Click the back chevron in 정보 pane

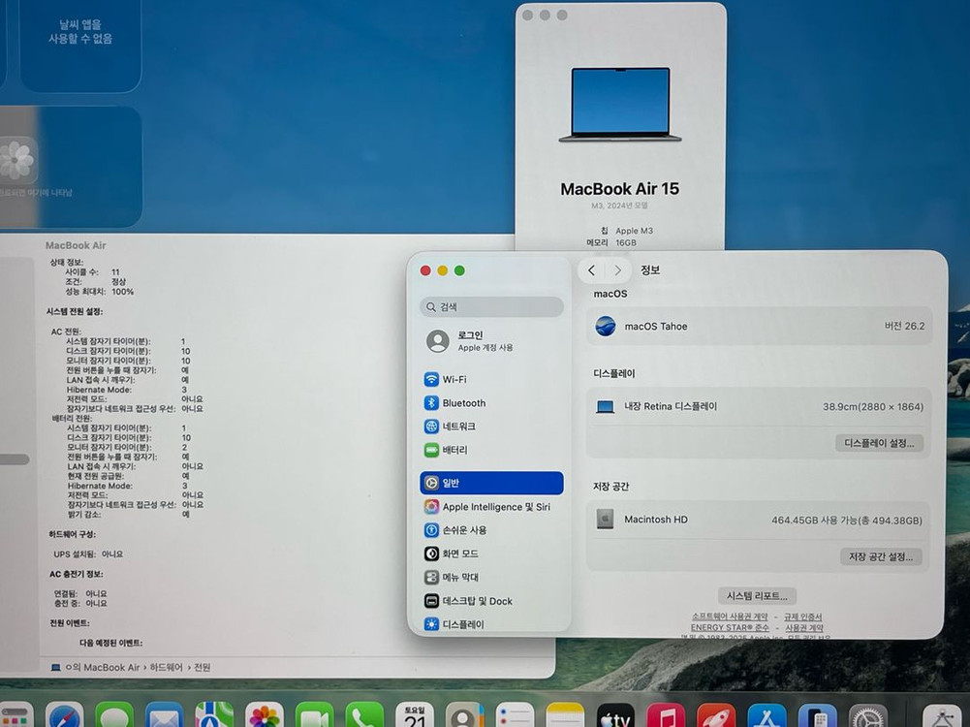coord(591,271)
